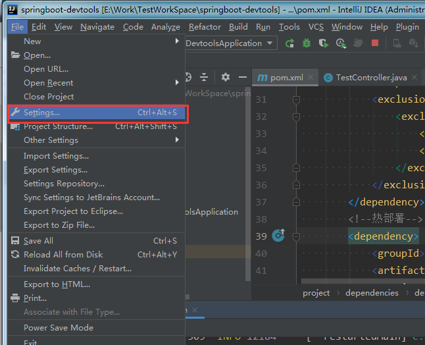425x345 pixels.
Task: Click the project panel gear settings icon
Action: pos(226,77)
